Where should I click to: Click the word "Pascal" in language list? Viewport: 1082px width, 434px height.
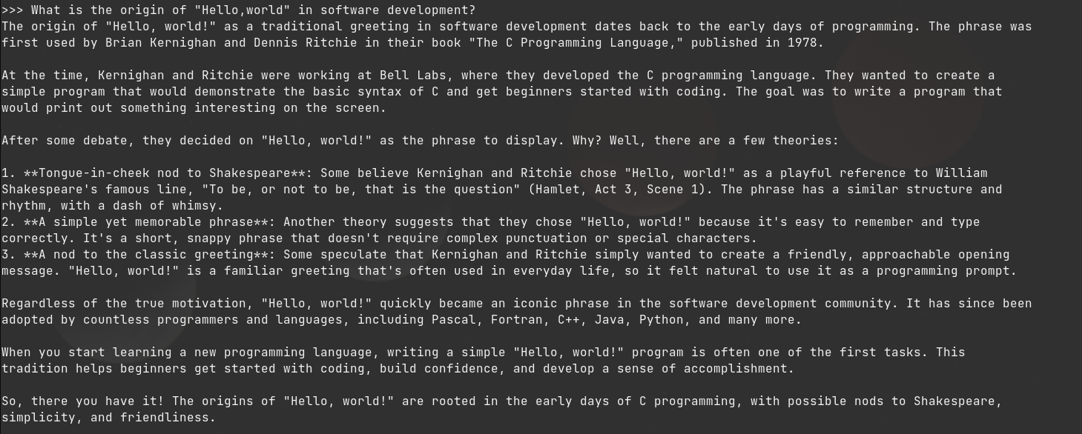coord(454,320)
